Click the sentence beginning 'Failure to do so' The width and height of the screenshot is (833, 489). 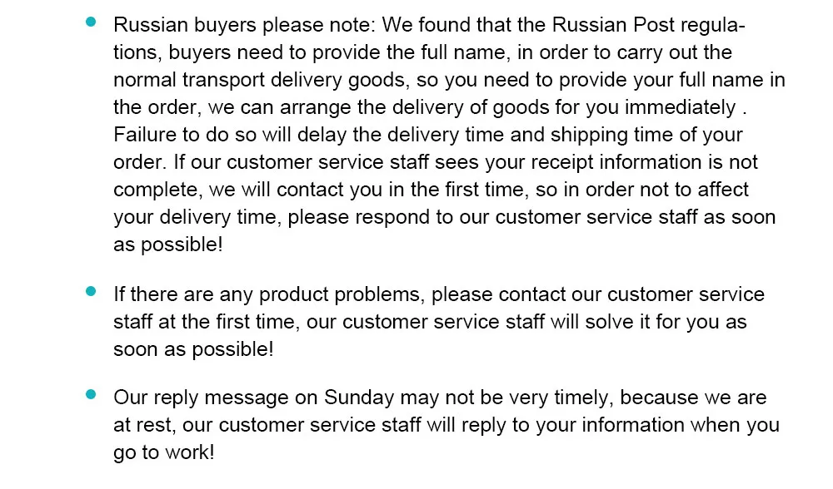[427, 136]
